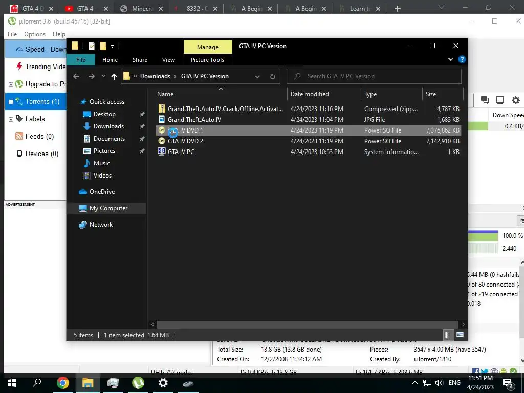The height and width of the screenshot is (393, 524).
Task: Click the Forward arrow in Explorer
Action: [x=91, y=76]
